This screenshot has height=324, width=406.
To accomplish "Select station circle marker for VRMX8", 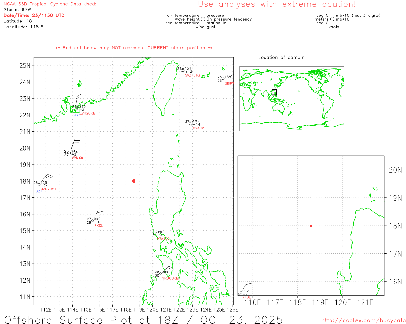I will pyautogui.click(x=70, y=153).
